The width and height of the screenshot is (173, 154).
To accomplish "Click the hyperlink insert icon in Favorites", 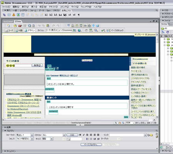I will click(4, 15).
